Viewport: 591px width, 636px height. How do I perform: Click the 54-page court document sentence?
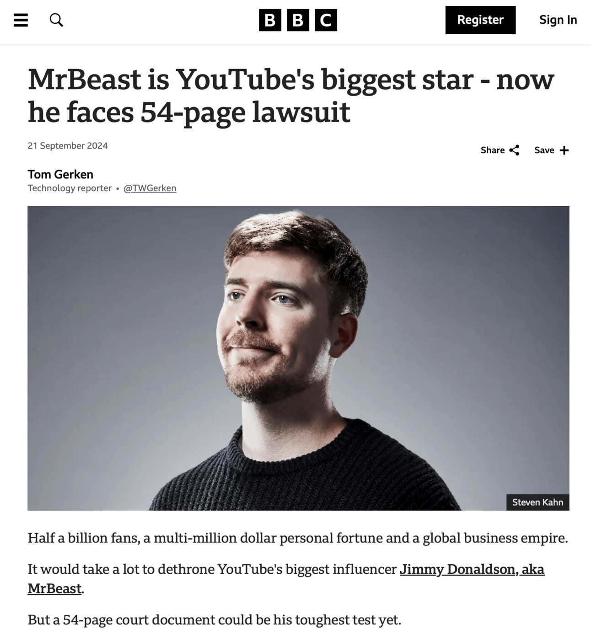point(215,620)
